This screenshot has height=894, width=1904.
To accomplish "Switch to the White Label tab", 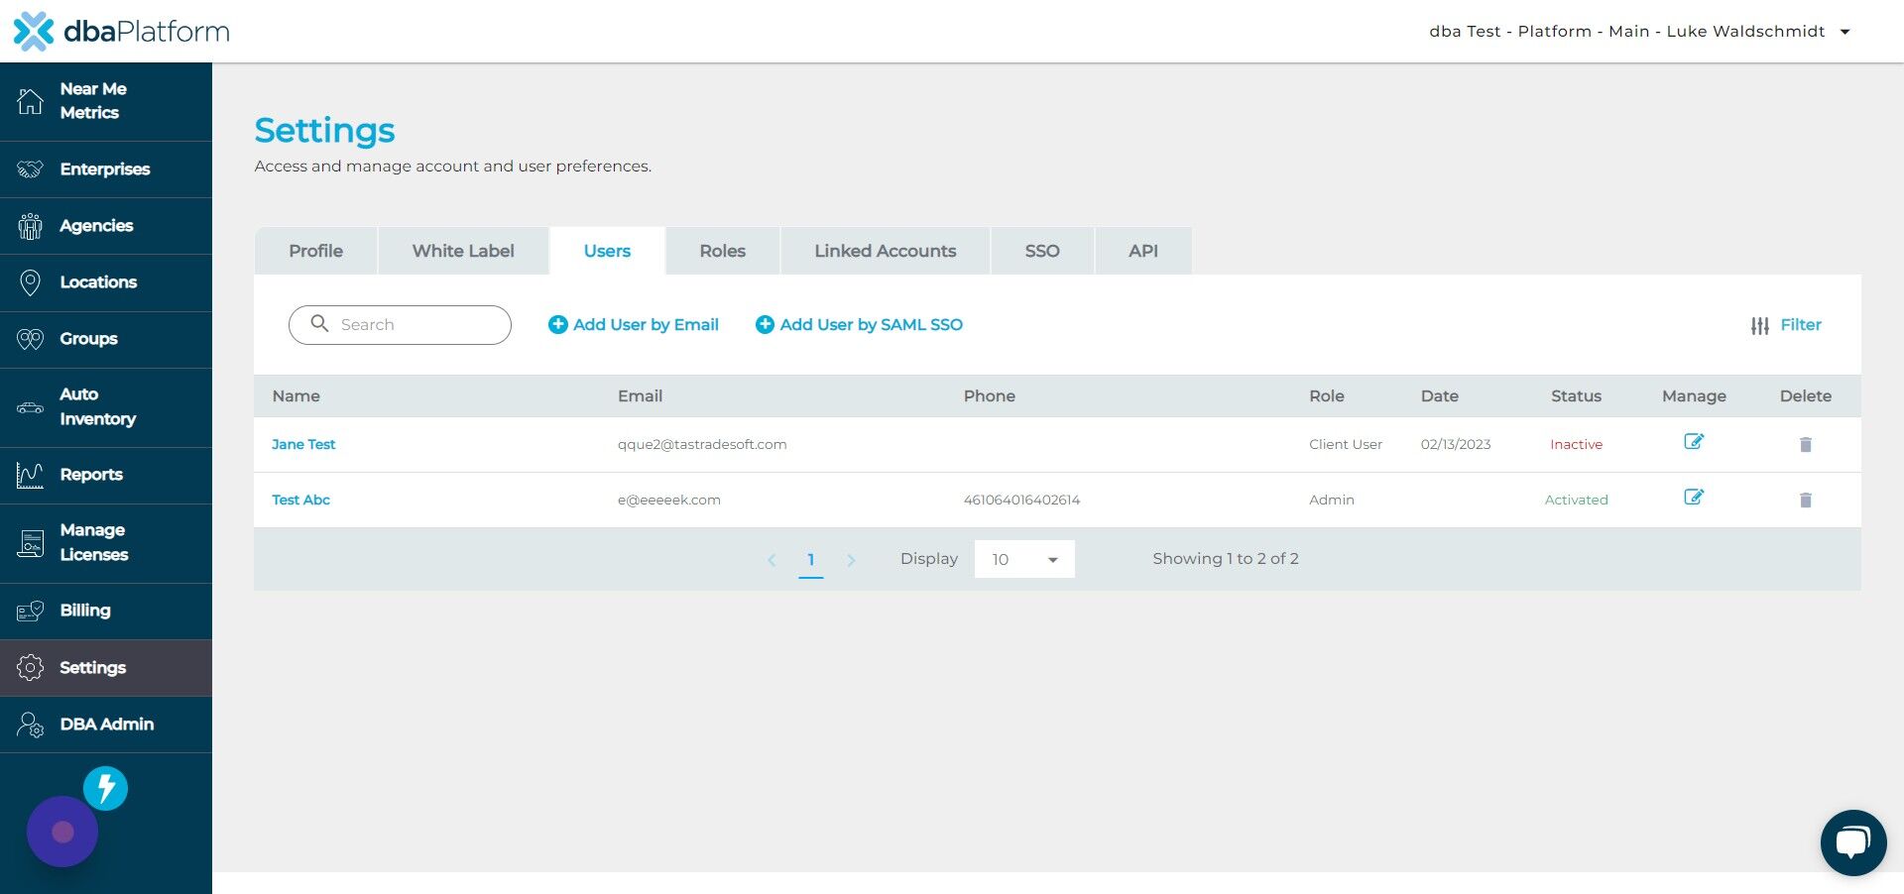I will point(463,251).
